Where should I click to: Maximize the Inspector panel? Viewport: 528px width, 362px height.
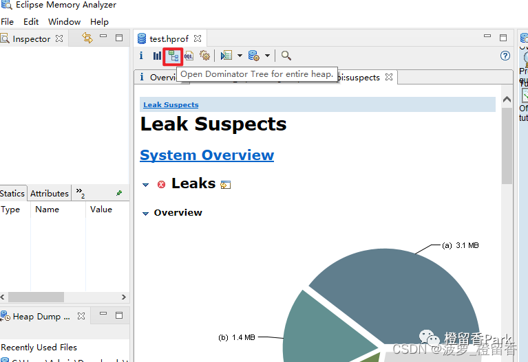(x=119, y=38)
